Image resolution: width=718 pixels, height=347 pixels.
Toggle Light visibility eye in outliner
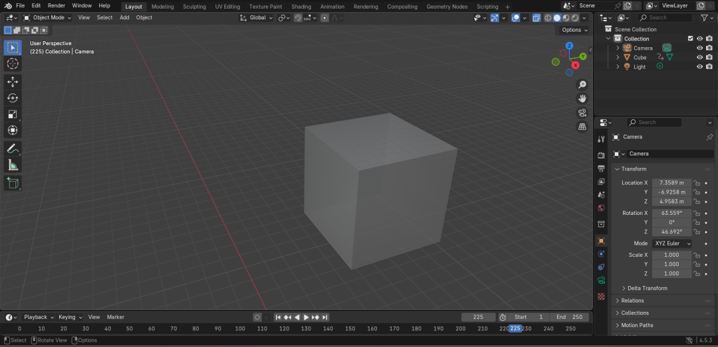tap(699, 67)
